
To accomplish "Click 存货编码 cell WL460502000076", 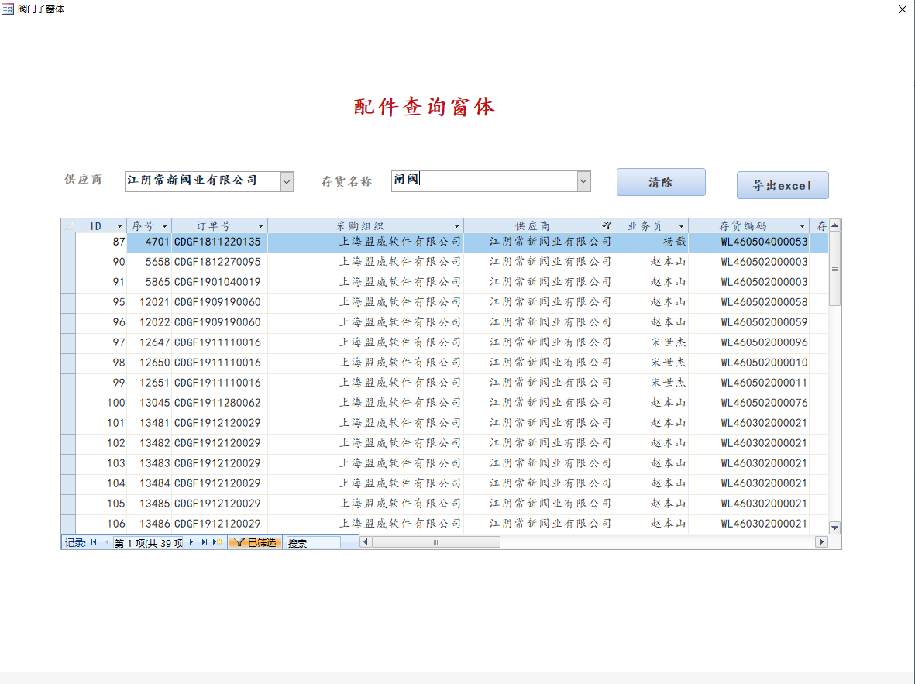I will (748, 404).
